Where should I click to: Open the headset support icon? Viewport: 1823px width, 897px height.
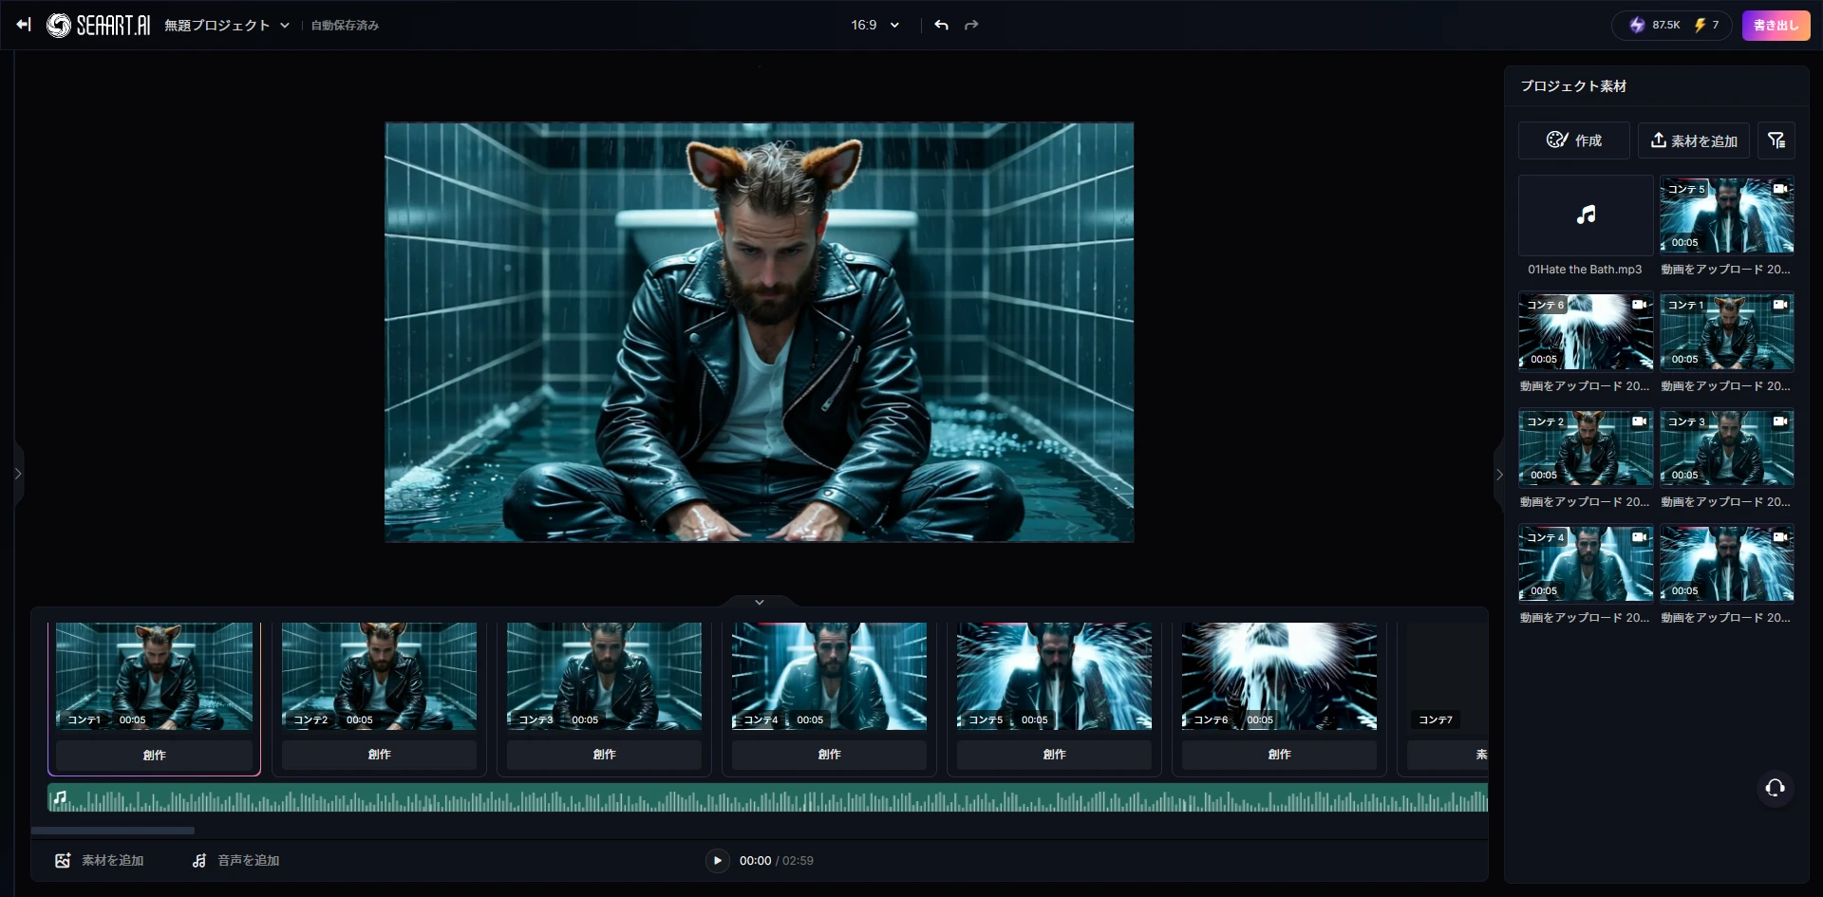(x=1775, y=788)
